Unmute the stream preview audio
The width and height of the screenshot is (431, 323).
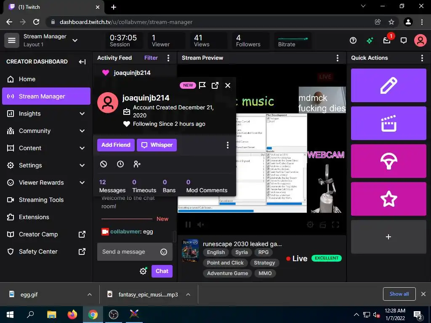coord(201,225)
